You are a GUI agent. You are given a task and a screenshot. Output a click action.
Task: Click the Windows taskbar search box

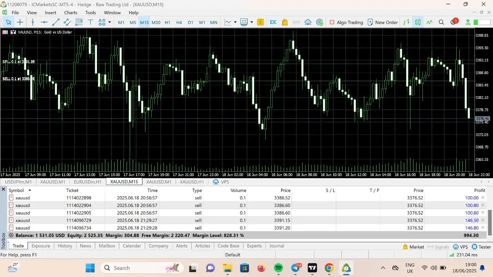142,268
